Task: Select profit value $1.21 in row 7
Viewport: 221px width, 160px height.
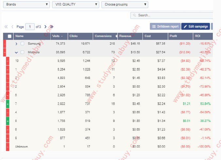Action: (x=186, y=104)
